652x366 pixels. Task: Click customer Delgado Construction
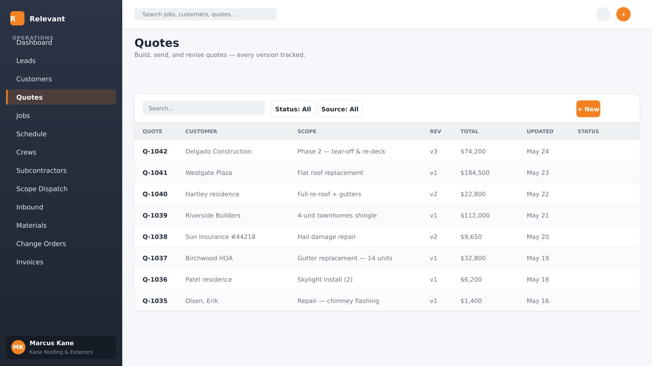coord(218,151)
